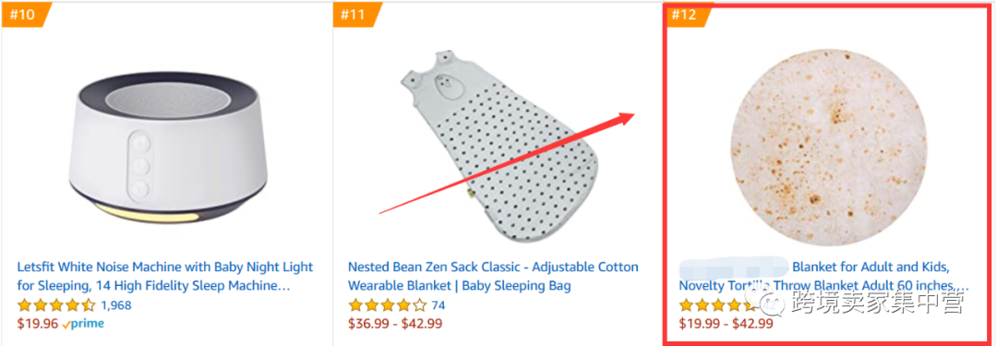Click the #11 rank badge

tap(357, 15)
